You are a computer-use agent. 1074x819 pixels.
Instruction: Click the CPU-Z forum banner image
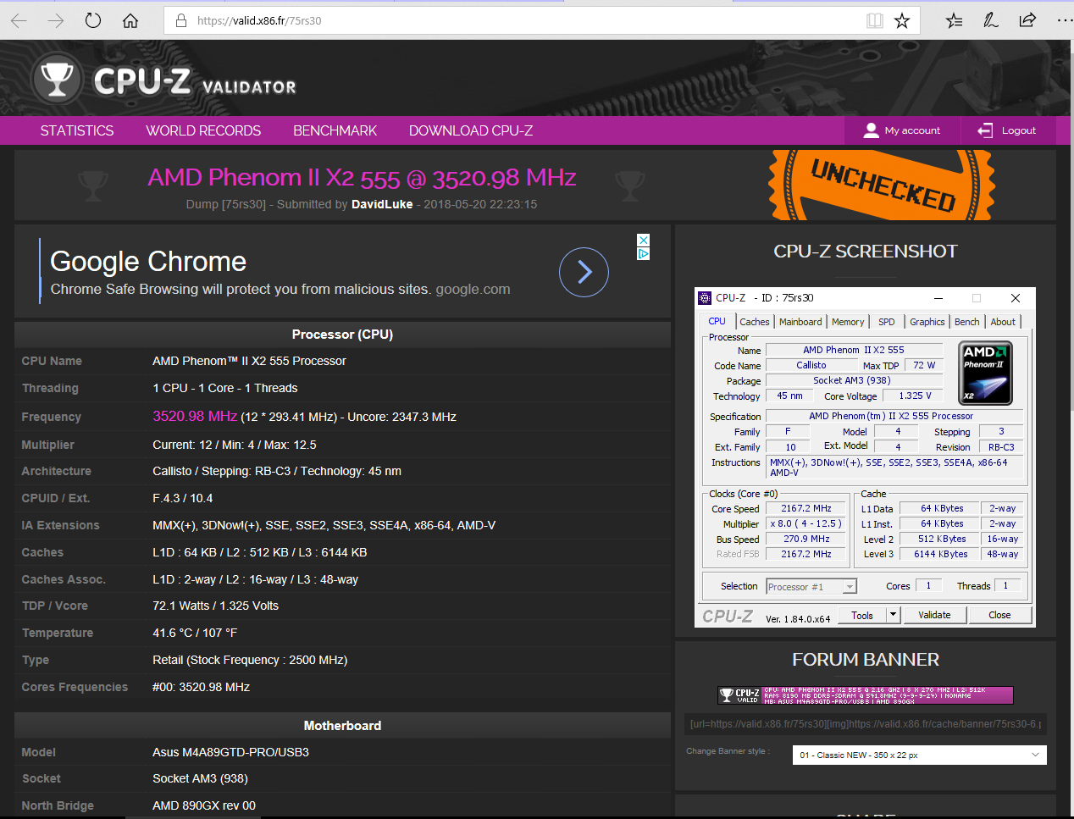(866, 695)
